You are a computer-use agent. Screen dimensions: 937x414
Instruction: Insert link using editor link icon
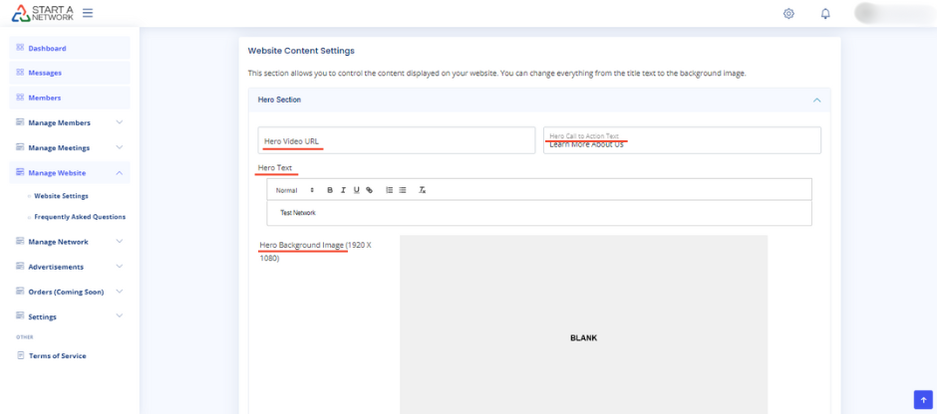[369, 189]
